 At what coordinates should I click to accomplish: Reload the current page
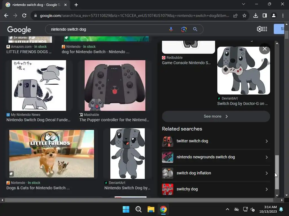[24, 16]
